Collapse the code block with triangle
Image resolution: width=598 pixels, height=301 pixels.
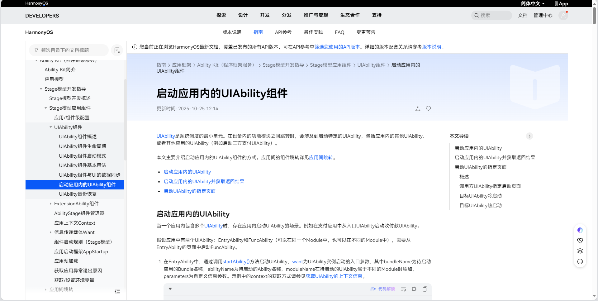tap(170, 289)
